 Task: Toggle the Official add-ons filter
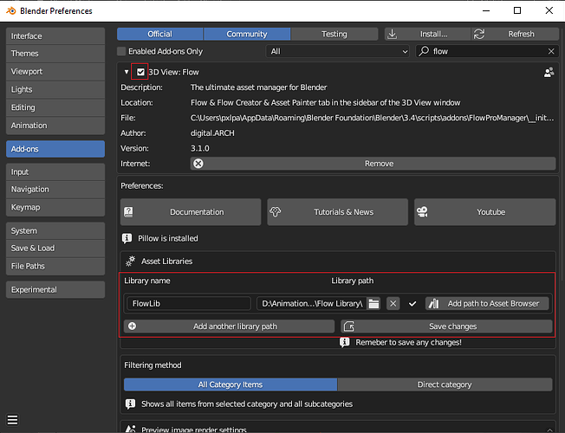pos(159,34)
